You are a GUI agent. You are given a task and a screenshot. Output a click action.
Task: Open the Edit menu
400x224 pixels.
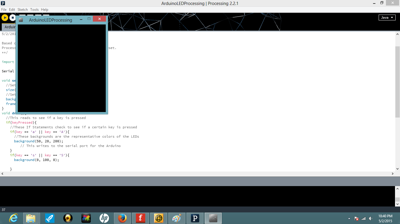click(12, 10)
